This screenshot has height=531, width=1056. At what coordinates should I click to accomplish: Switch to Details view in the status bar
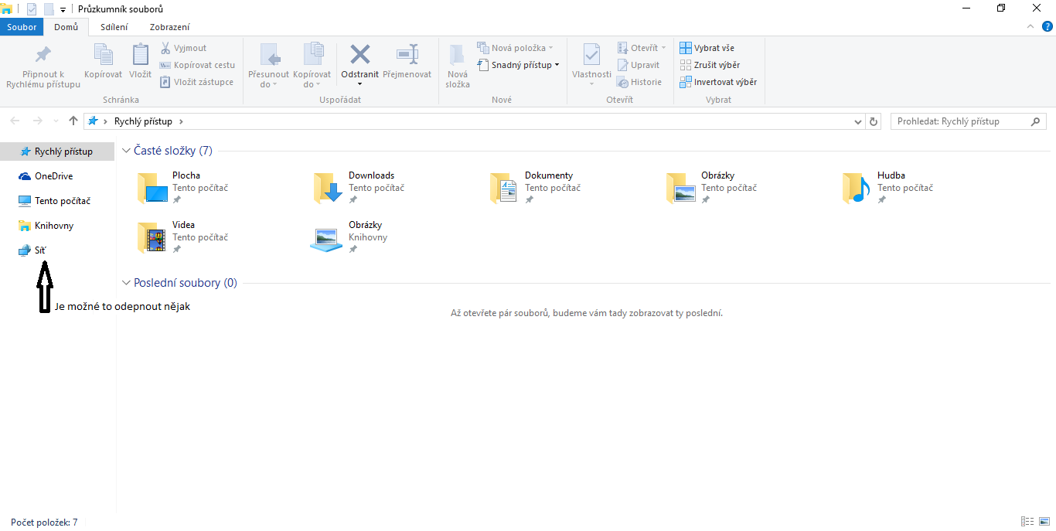1027,522
